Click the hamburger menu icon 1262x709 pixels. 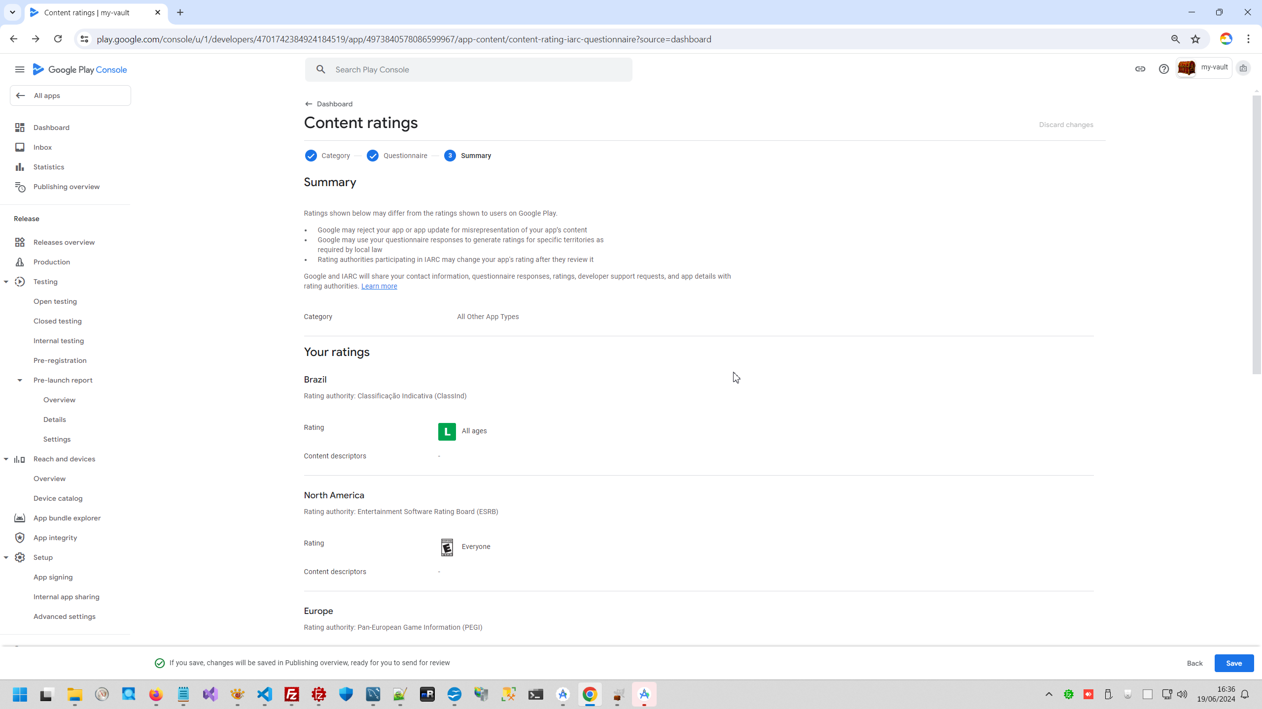click(x=20, y=69)
